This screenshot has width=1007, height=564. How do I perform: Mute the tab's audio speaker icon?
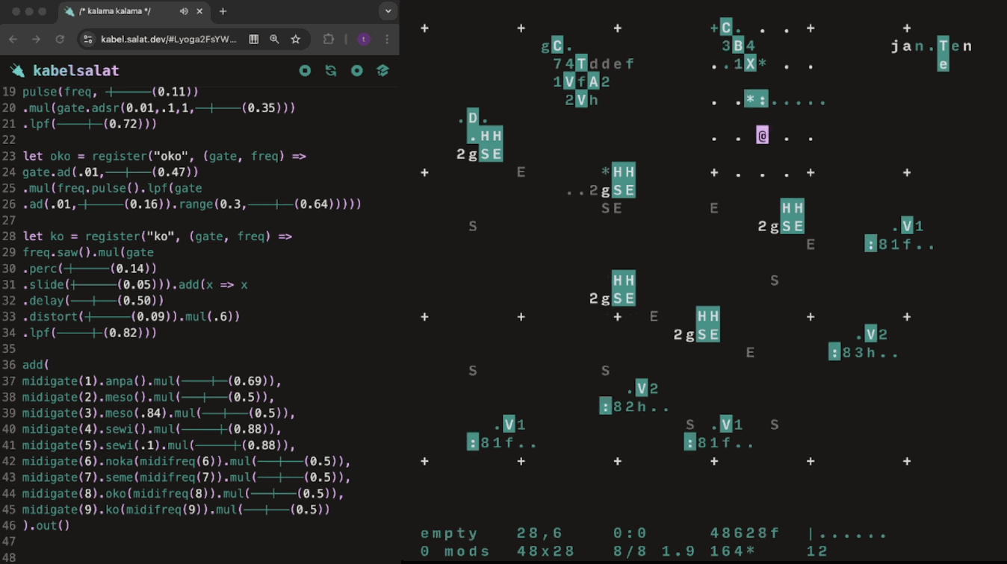click(x=184, y=12)
